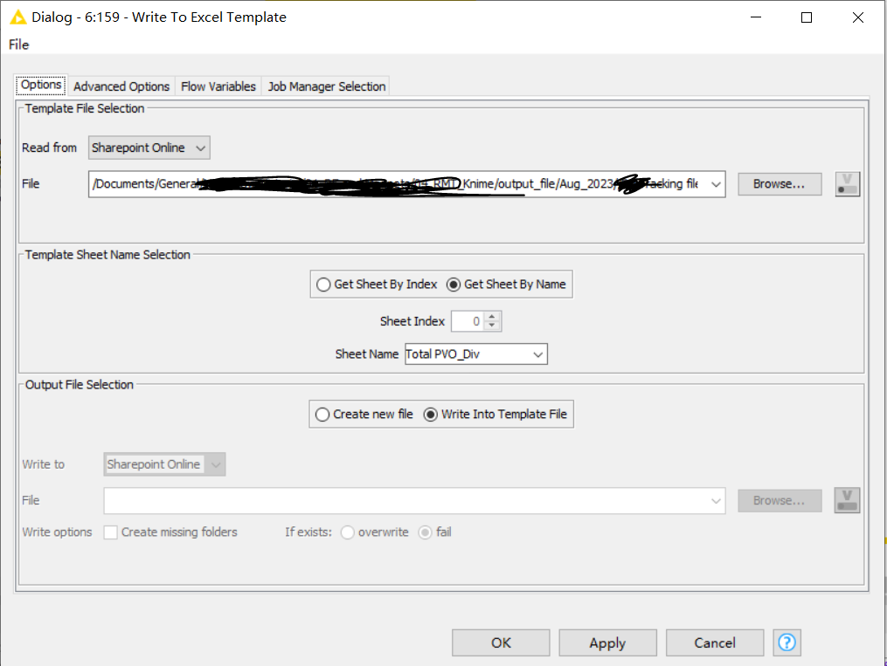Close the Write To Excel Template dialog
887x666 pixels.
click(857, 17)
